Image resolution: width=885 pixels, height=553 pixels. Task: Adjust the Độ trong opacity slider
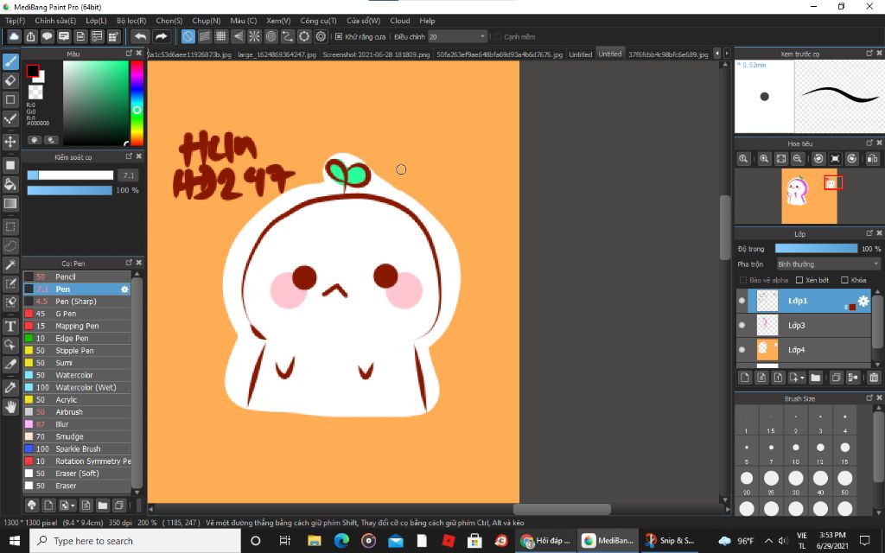coord(816,248)
